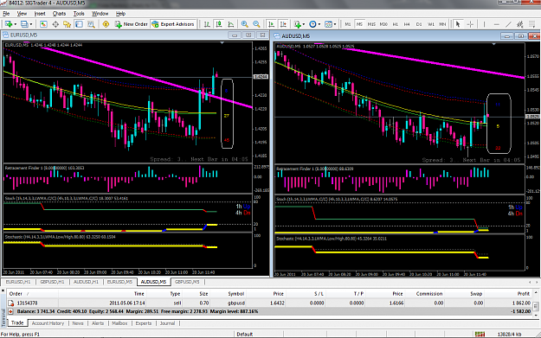Open a new chart with the toolbar icon

pyautogui.click(x=8, y=24)
